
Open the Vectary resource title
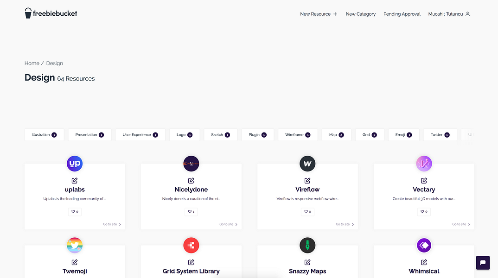[x=424, y=190]
